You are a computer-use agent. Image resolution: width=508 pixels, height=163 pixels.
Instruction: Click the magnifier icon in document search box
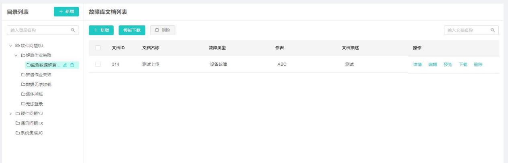coord(492,30)
